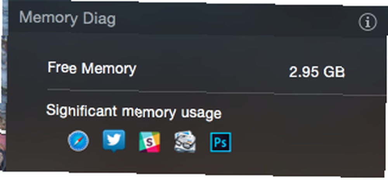Click the Memory Diag widget title
The image size is (388, 180).
point(67,19)
